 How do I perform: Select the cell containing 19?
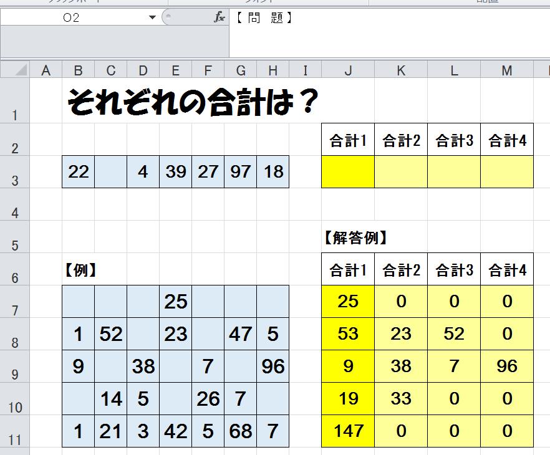pyautogui.click(x=348, y=399)
